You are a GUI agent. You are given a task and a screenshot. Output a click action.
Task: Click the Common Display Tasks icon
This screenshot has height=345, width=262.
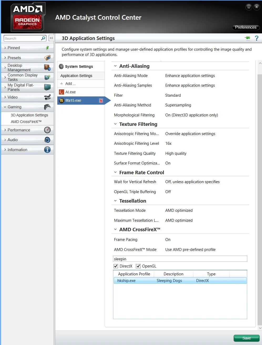tap(47, 77)
